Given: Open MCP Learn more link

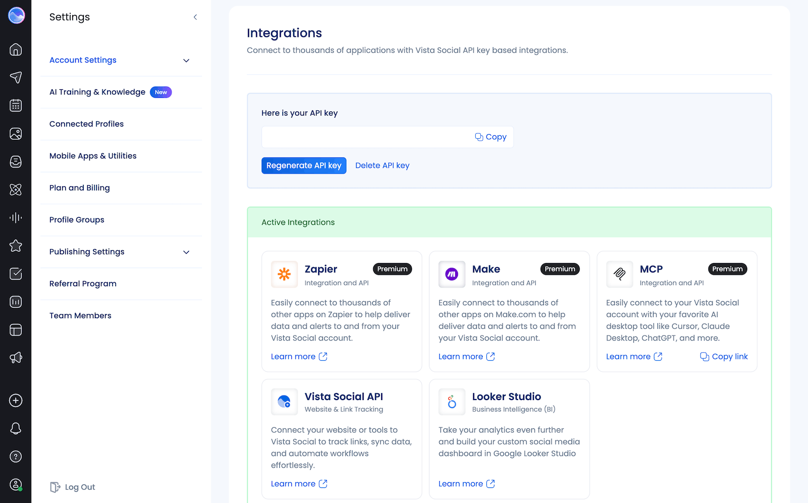Looking at the screenshot, I should pyautogui.click(x=634, y=357).
